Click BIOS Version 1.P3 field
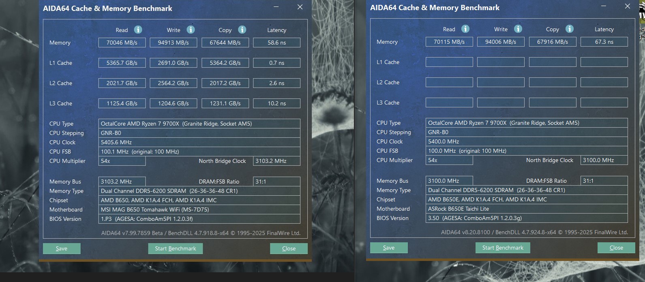 199,219
